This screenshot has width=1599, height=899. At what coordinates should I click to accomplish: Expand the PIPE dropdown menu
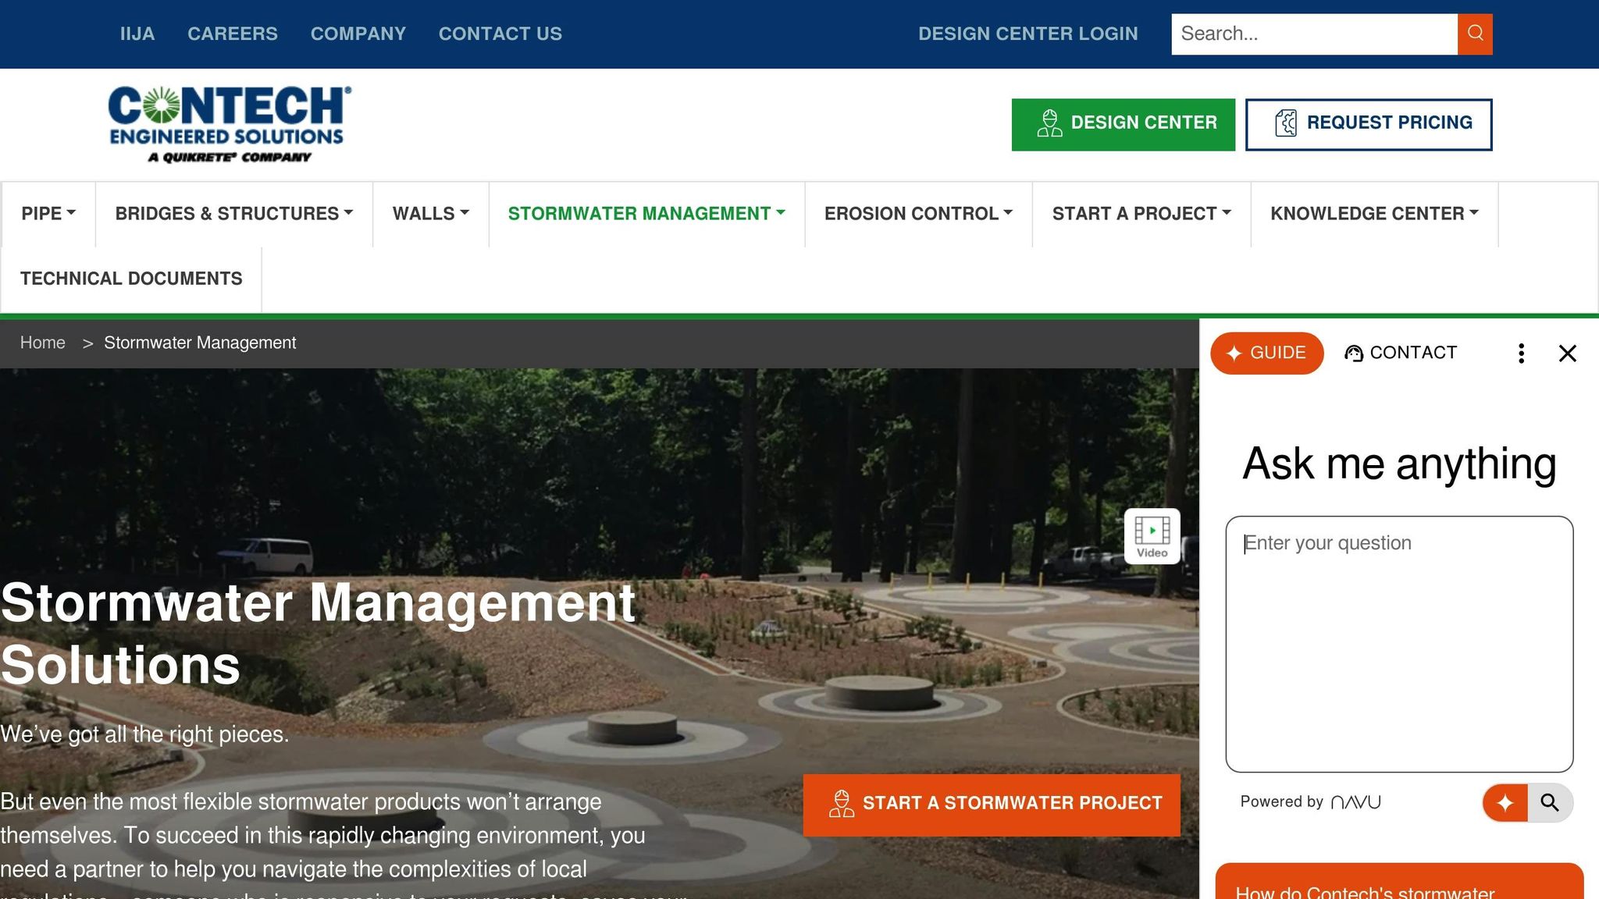48,214
